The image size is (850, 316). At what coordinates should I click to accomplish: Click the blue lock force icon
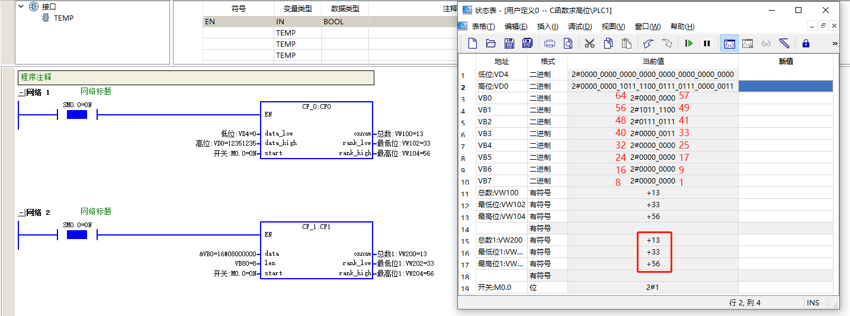click(x=806, y=43)
